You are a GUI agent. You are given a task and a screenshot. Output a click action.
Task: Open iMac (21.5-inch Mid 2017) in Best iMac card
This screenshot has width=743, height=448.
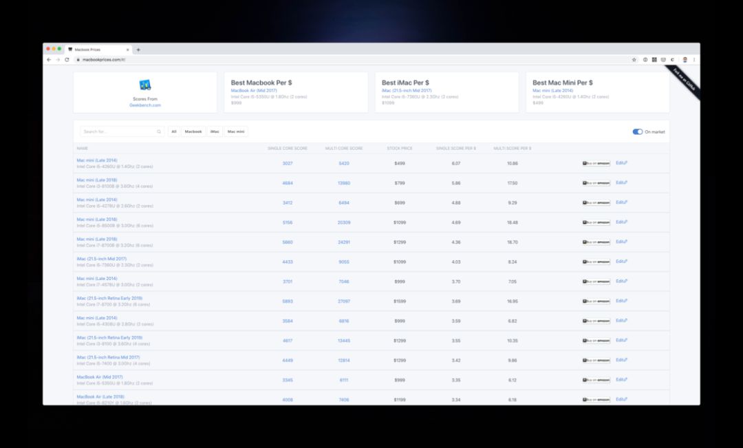[407, 91]
